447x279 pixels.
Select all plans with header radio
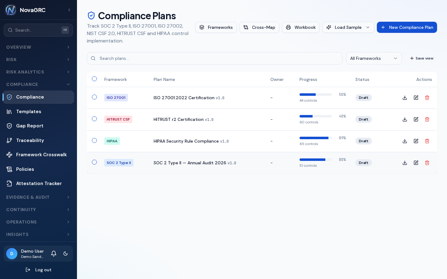[94, 79]
